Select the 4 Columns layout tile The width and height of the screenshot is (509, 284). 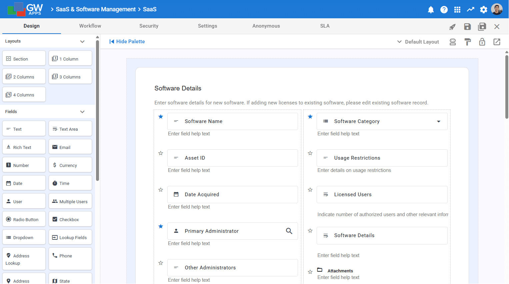tap(24, 94)
